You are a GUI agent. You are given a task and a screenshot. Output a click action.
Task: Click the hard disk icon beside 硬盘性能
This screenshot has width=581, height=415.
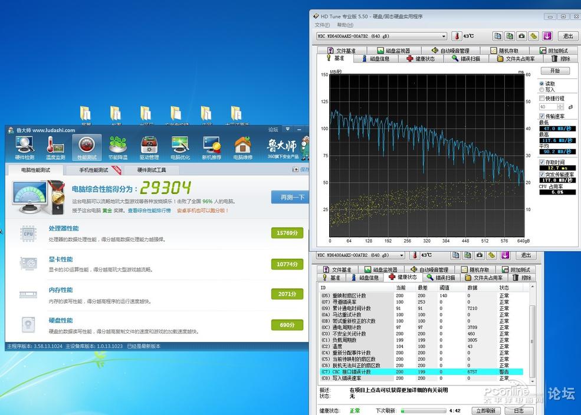28,325
